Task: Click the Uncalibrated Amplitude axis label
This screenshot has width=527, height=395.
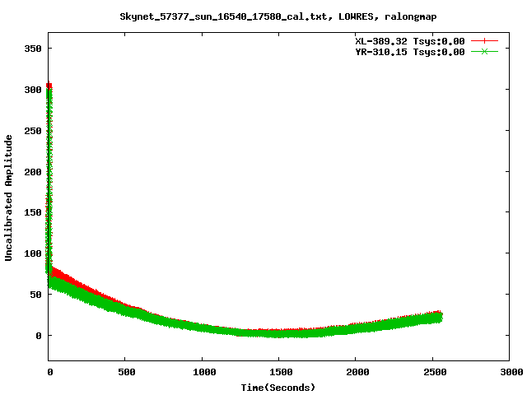Action: click(8, 197)
